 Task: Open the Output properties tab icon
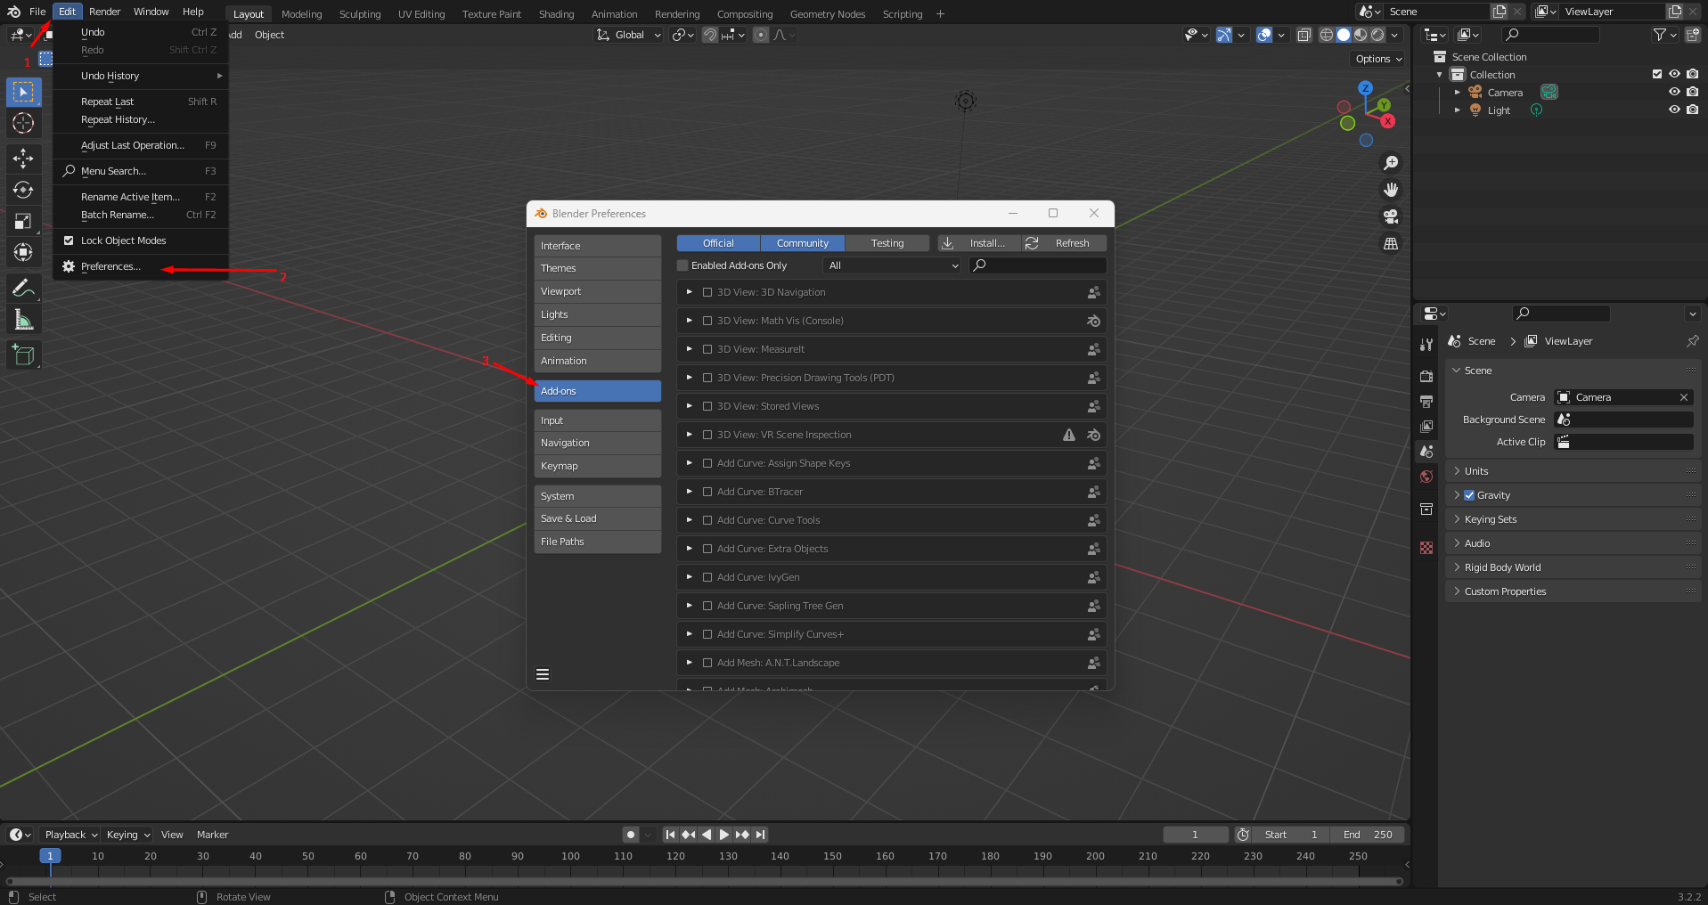tap(1426, 402)
